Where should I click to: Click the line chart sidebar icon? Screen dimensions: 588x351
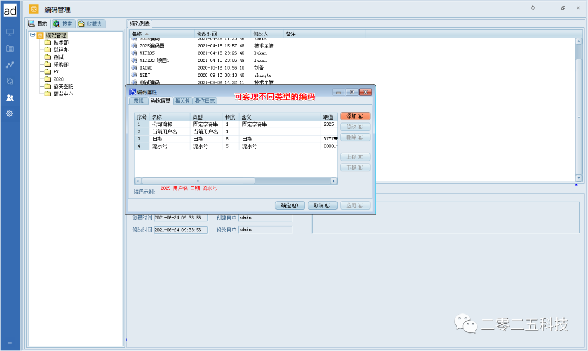pos(10,65)
